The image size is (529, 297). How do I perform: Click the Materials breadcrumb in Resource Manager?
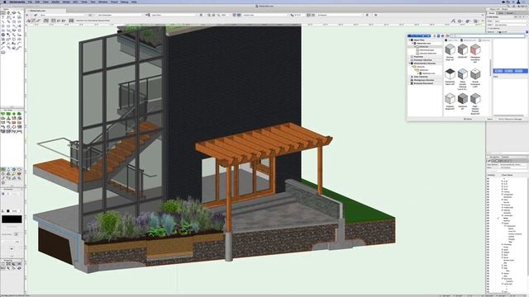coord(484,40)
